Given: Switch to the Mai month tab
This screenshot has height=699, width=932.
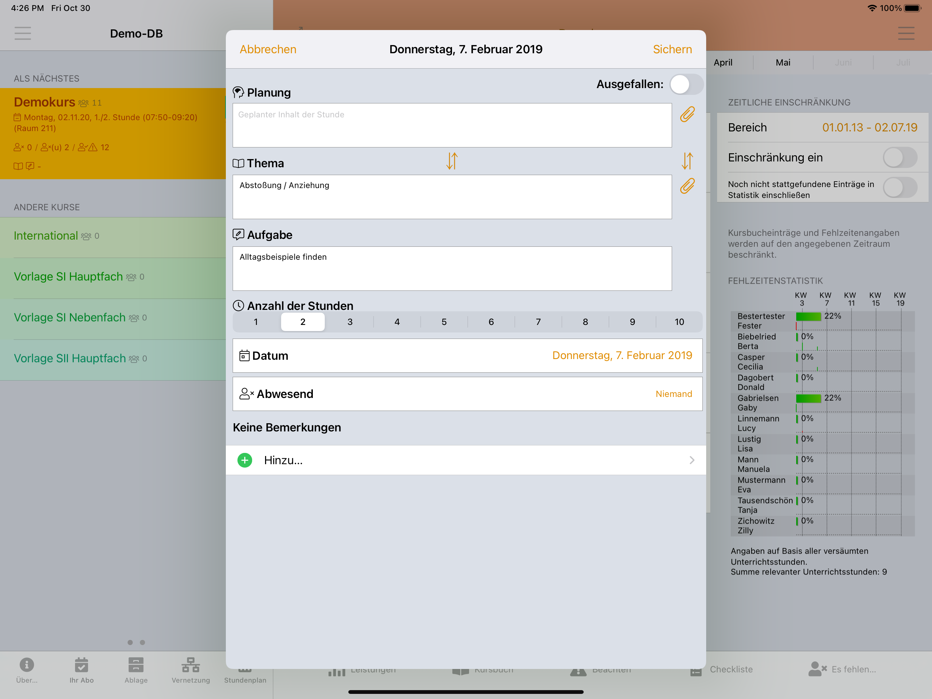Looking at the screenshot, I should coord(783,62).
